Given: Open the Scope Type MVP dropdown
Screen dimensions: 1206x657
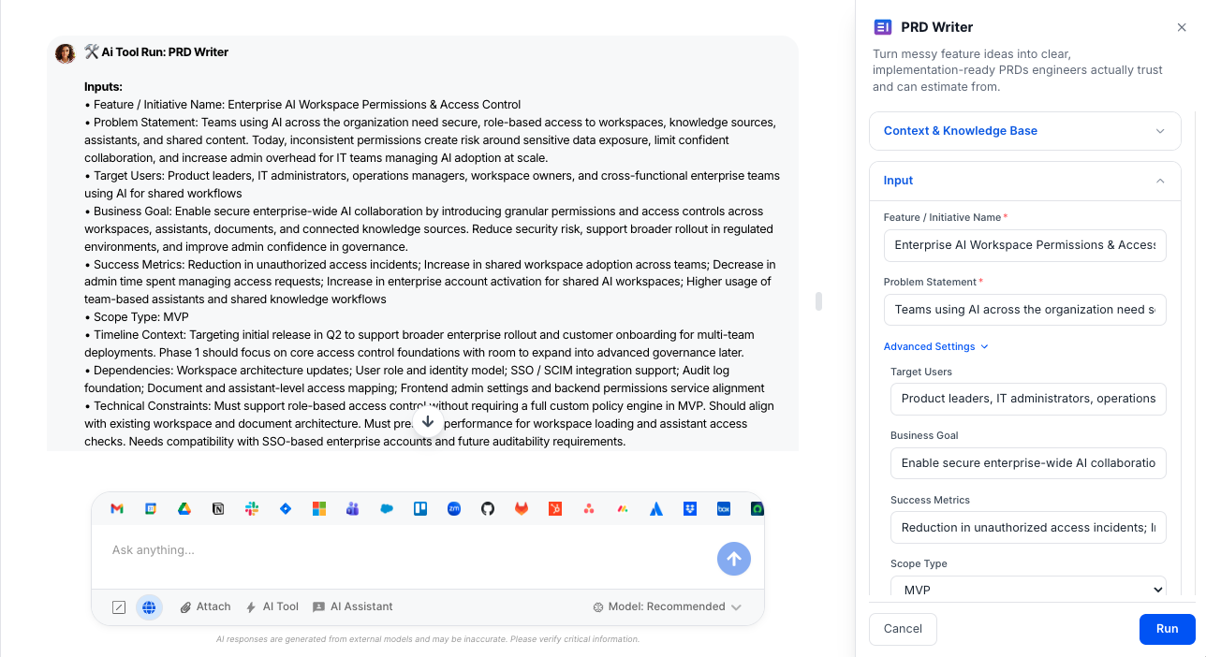Looking at the screenshot, I should pyautogui.click(x=1028, y=590).
